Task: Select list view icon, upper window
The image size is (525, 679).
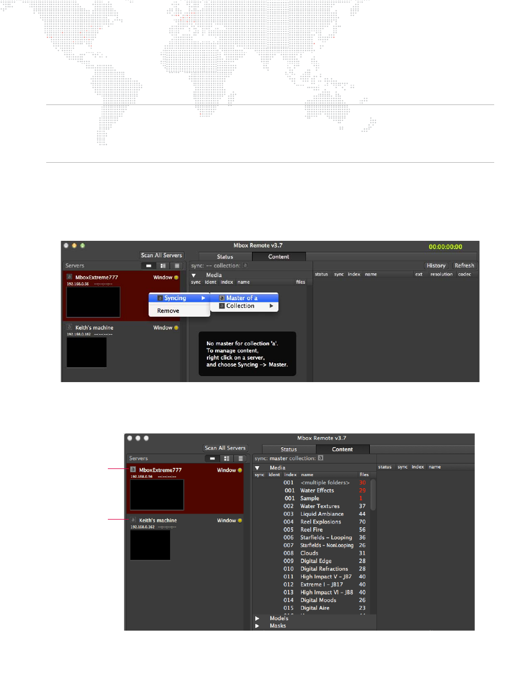Action: (x=177, y=266)
